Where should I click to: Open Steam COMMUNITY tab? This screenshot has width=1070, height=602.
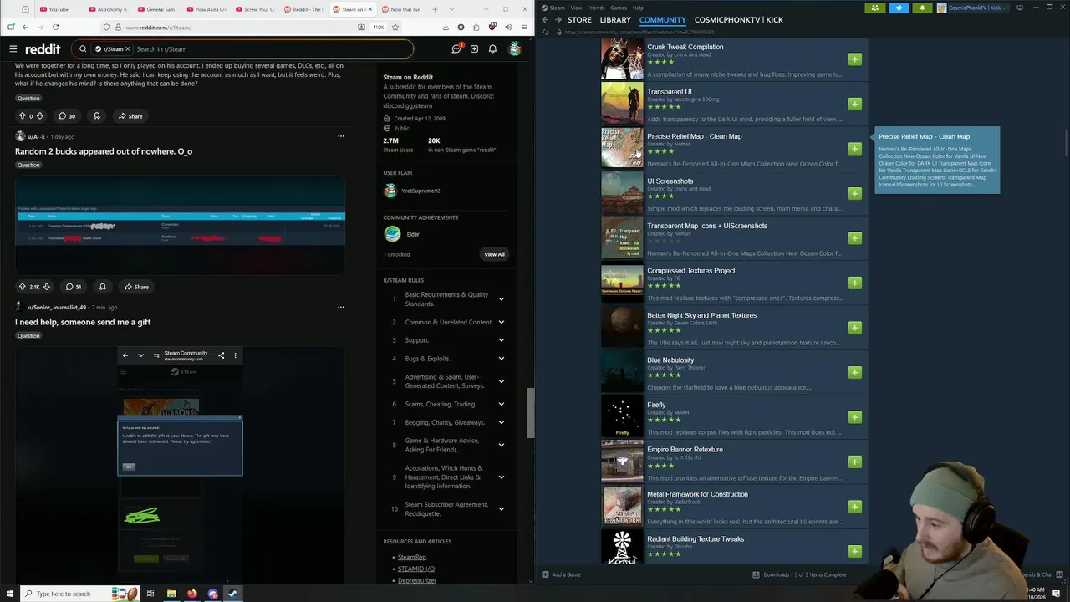662,20
